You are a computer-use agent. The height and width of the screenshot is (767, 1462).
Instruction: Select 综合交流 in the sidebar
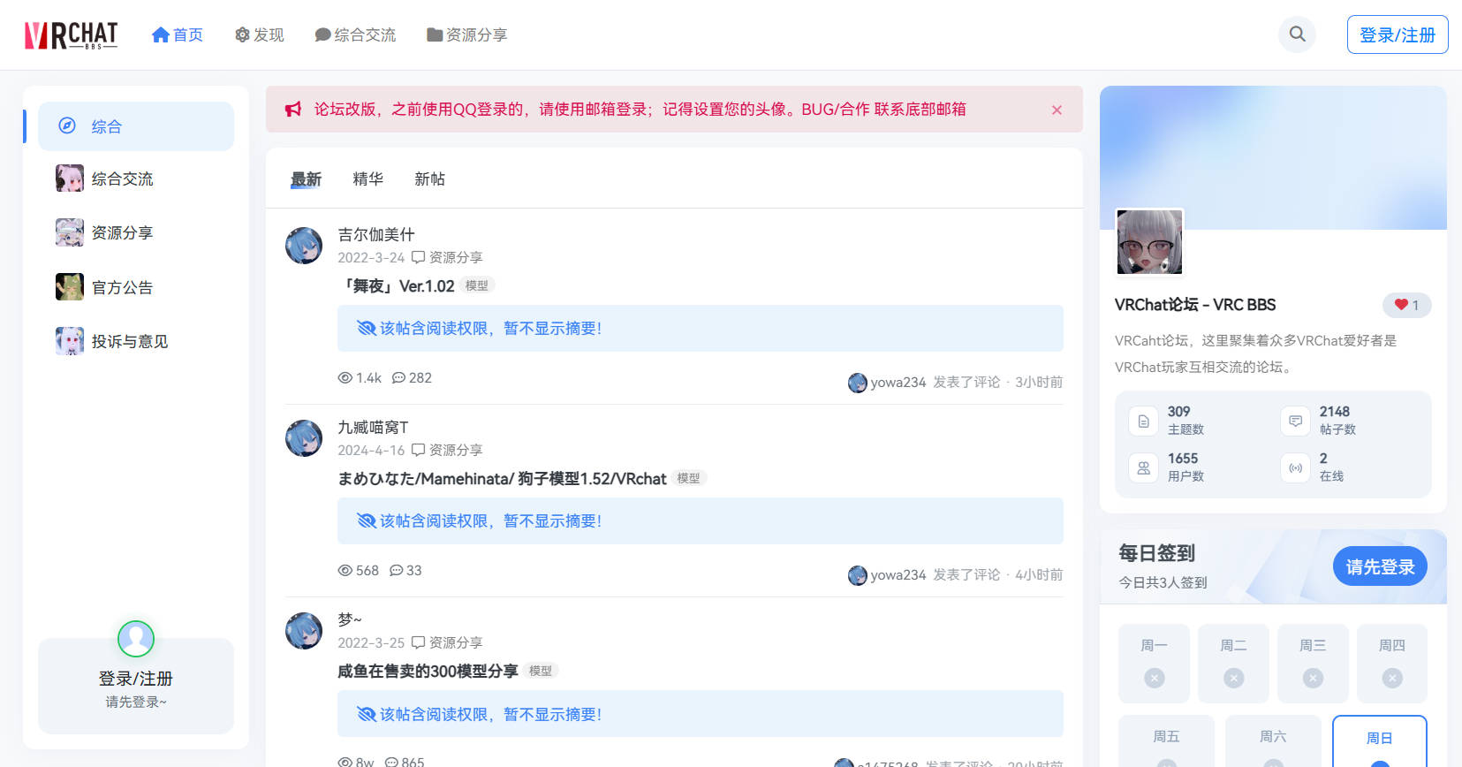click(136, 178)
